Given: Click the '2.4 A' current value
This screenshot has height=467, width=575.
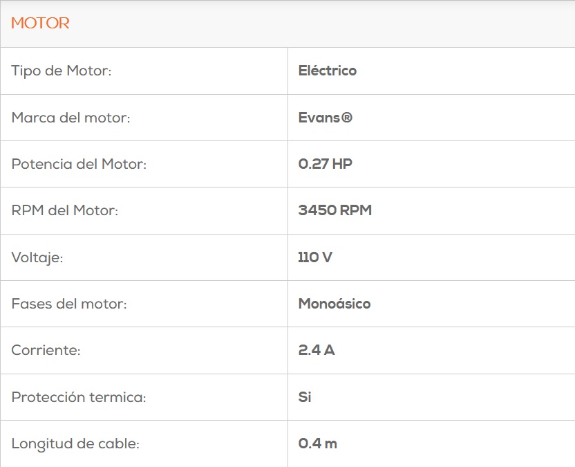Looking at the screenshot, I should point(317,351).
